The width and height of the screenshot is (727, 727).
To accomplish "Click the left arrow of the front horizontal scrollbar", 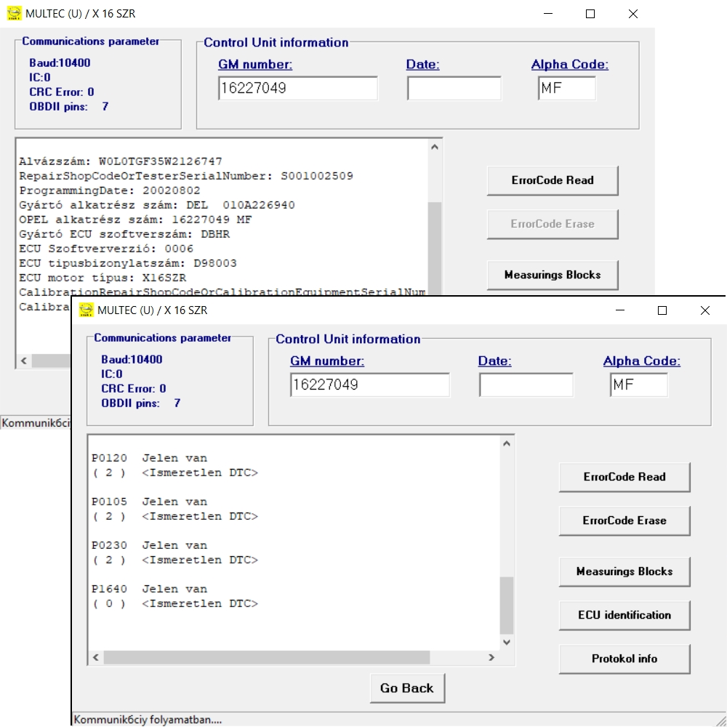I will click(x=95, y=657).
